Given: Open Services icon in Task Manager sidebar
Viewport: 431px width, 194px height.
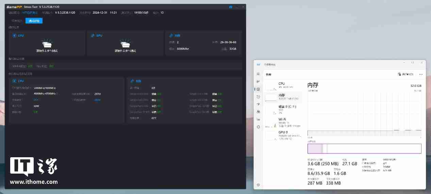Looking at the screenshot, I should point(258,127).
